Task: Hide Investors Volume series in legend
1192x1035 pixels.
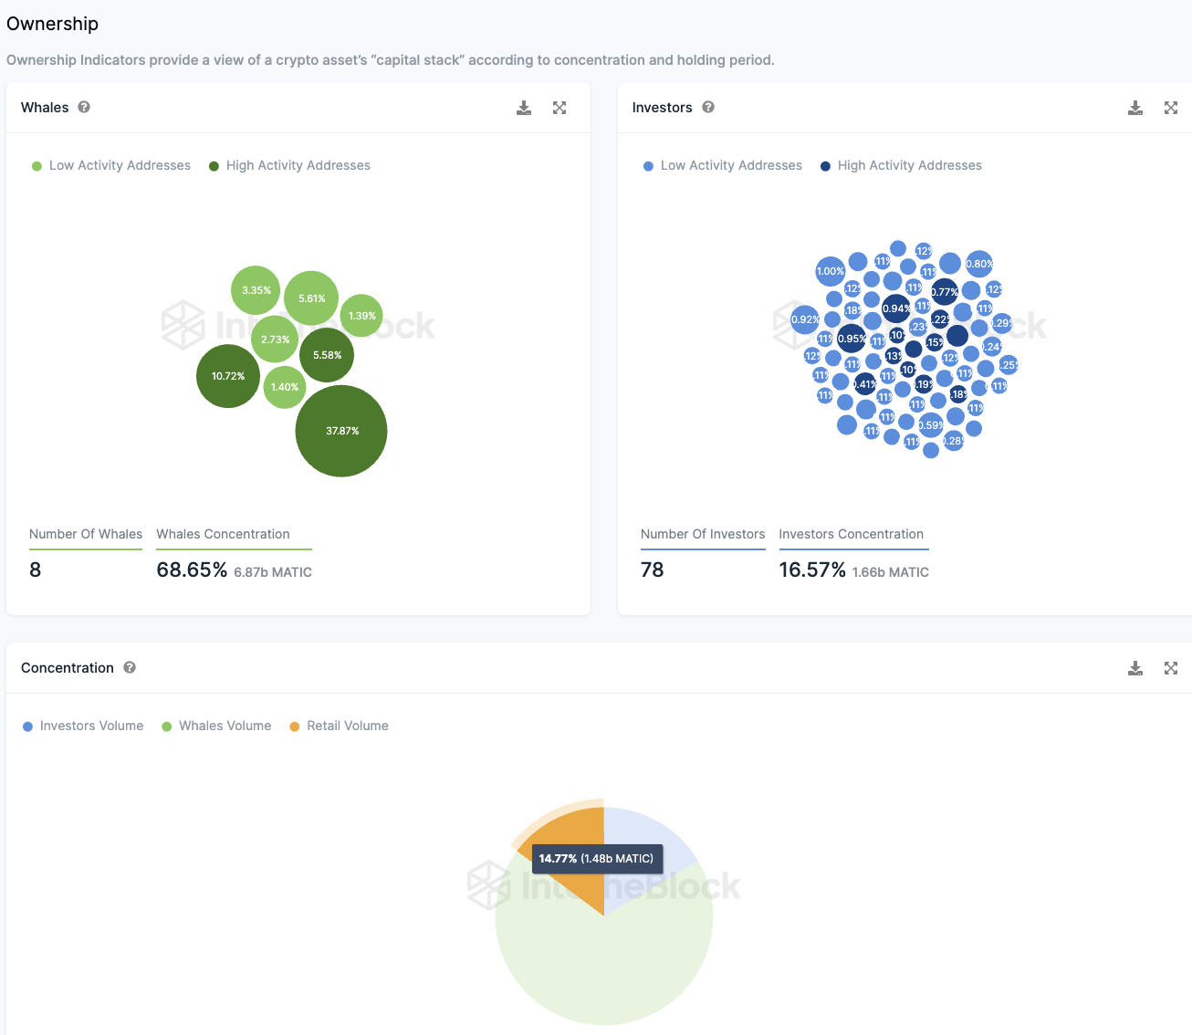Action: coord(83,726)
